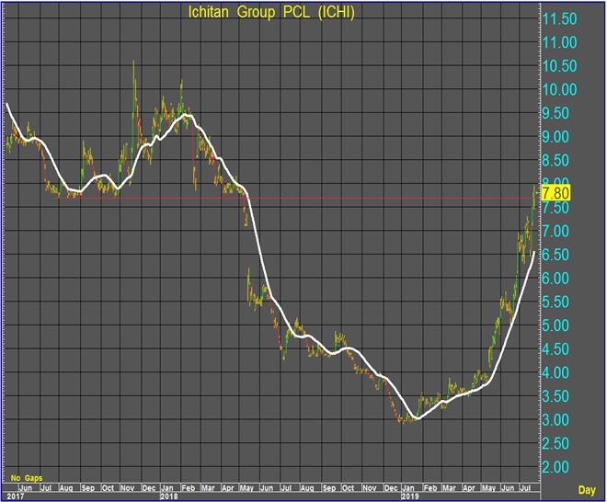This screenshot has width=607, height=502.
Task: Click the 8.50 price axis label
Action: pyautogui.click(x=555, y=160)
